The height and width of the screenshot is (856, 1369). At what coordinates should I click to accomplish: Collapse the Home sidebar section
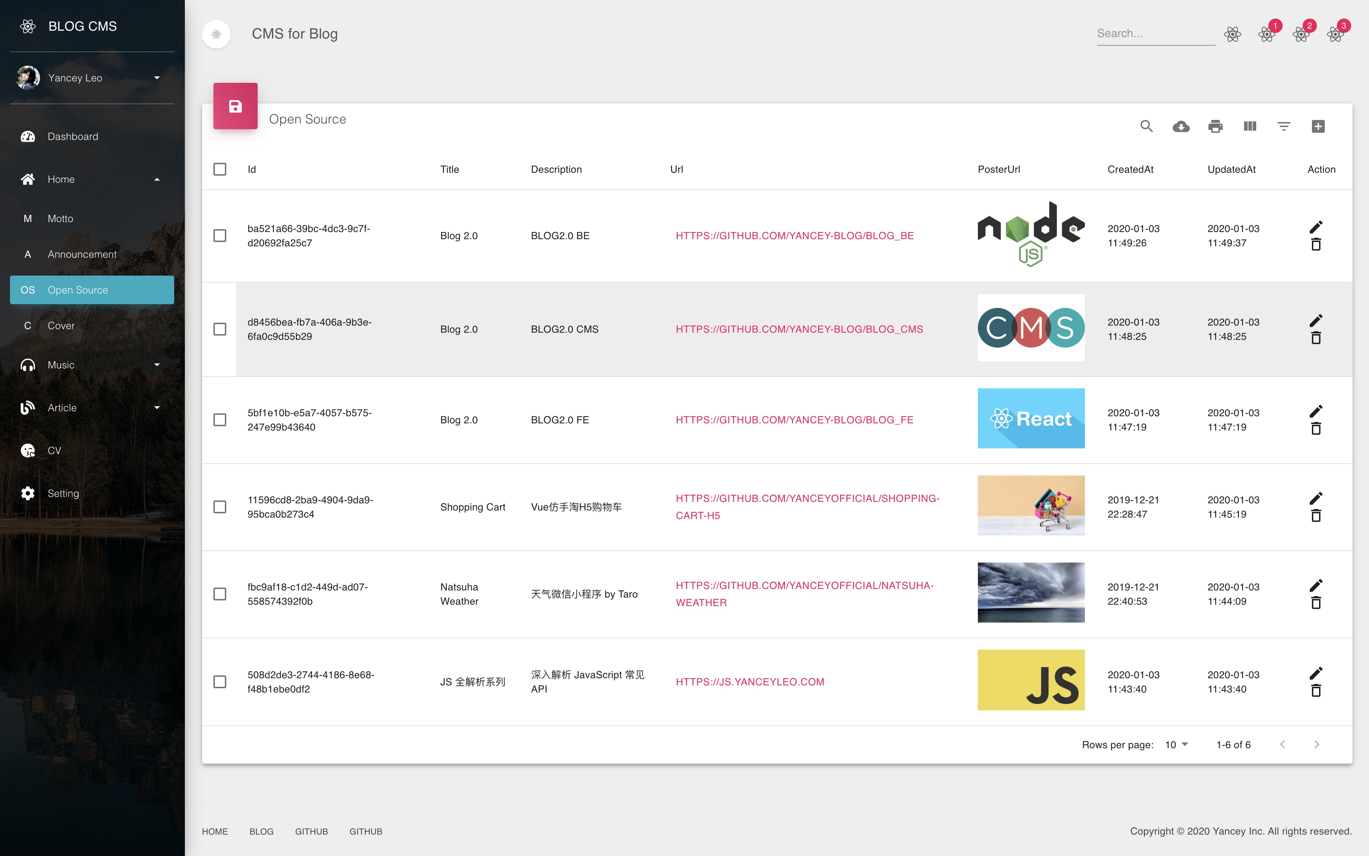[92, 180]
